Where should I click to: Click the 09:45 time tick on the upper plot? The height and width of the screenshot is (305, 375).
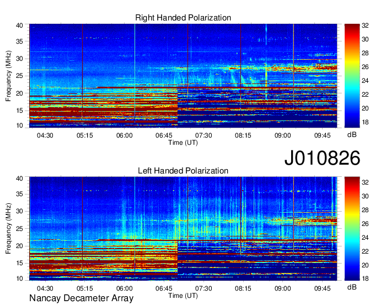322,135
